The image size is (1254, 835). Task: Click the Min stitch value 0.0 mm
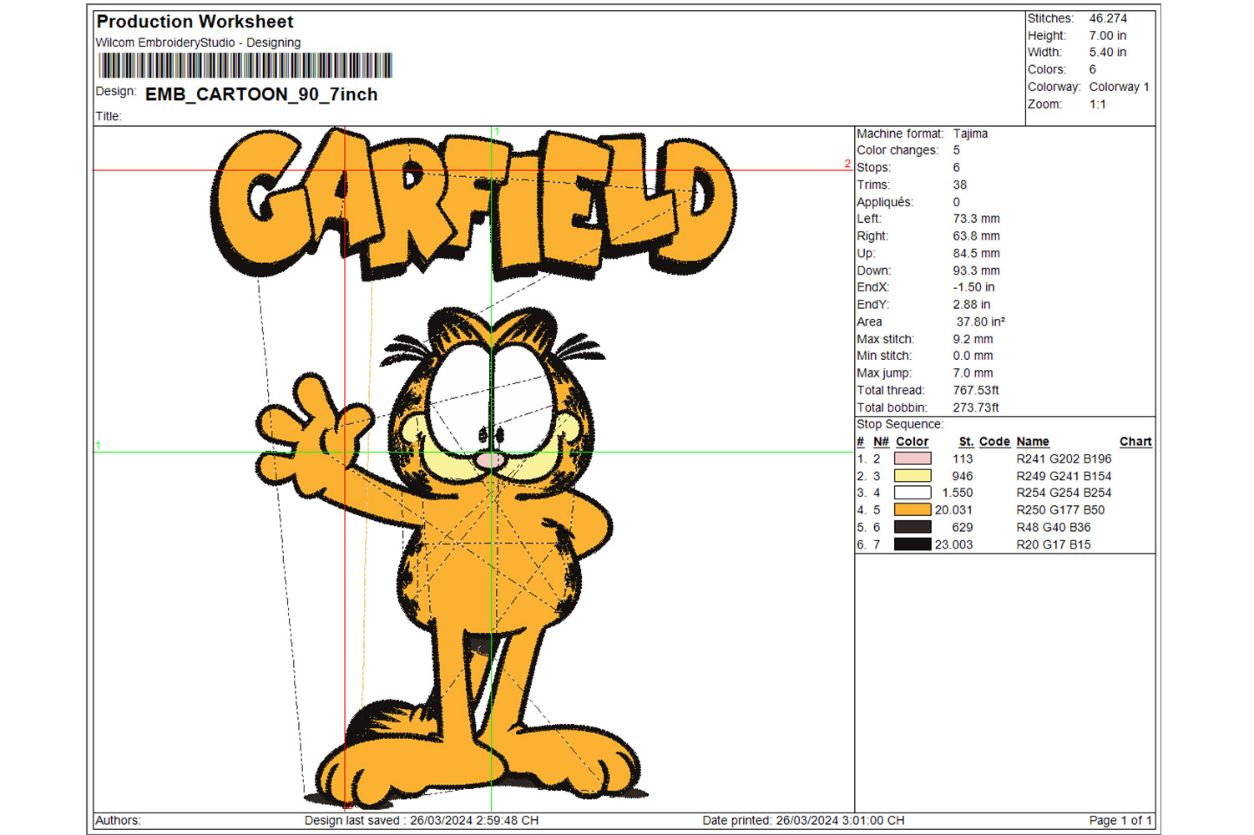point(973,356)
